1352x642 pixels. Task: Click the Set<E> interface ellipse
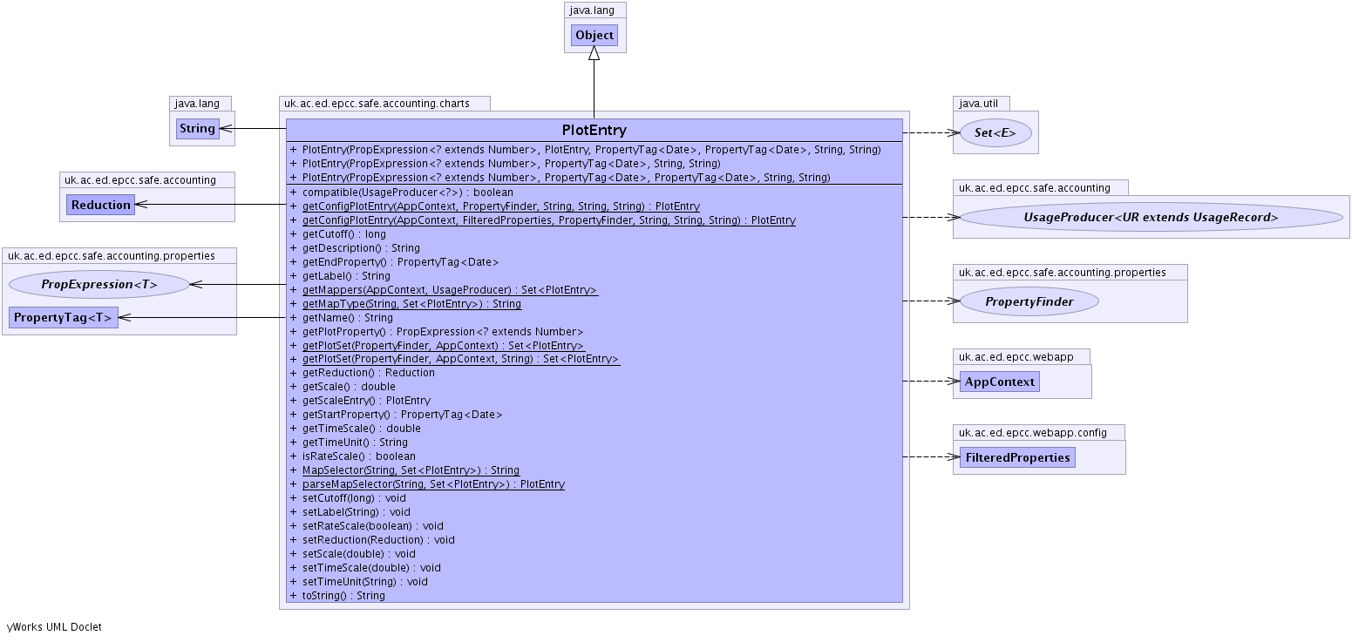[x=995, y=133]
